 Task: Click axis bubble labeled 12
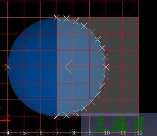(139, 133)
